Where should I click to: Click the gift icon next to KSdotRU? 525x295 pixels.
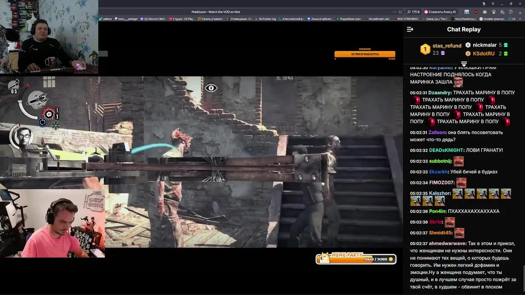[x=506, y=54]
